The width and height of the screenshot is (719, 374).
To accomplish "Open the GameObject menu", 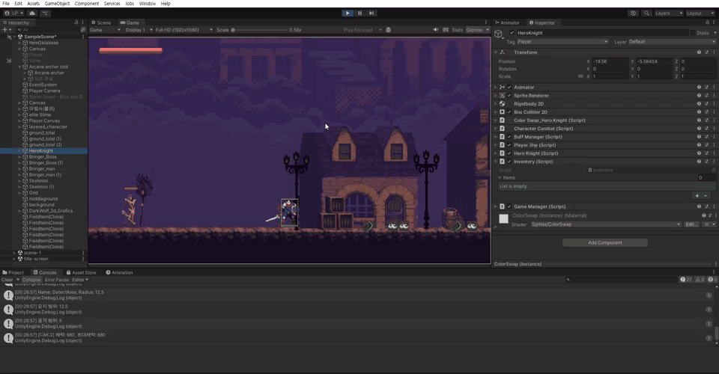I will (x=57, y=4).
